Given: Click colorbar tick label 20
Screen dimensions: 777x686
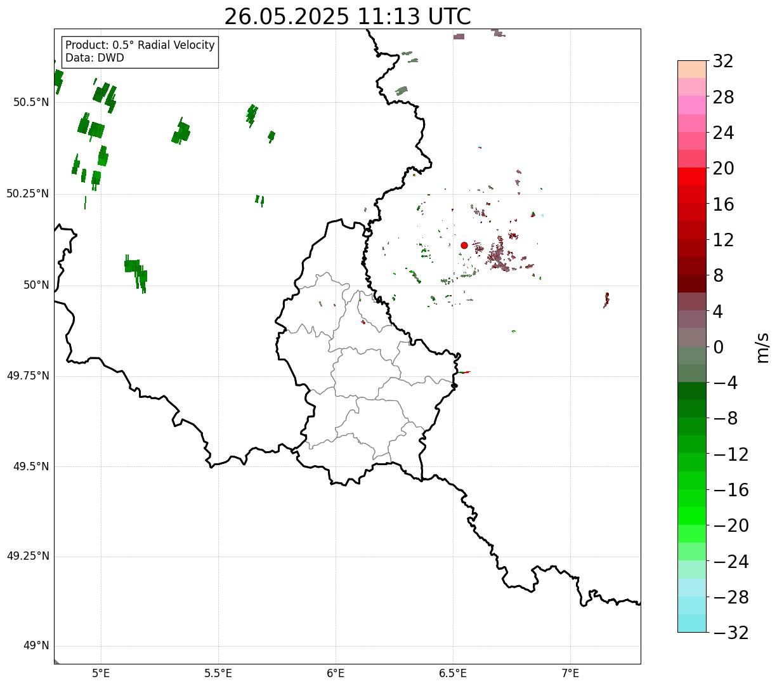Looking at the screenshot, I should coord(723,169).
